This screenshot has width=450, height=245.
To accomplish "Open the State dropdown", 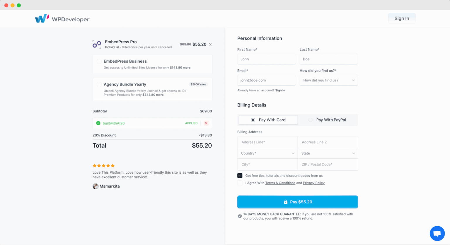I will [x=328, y=153].
